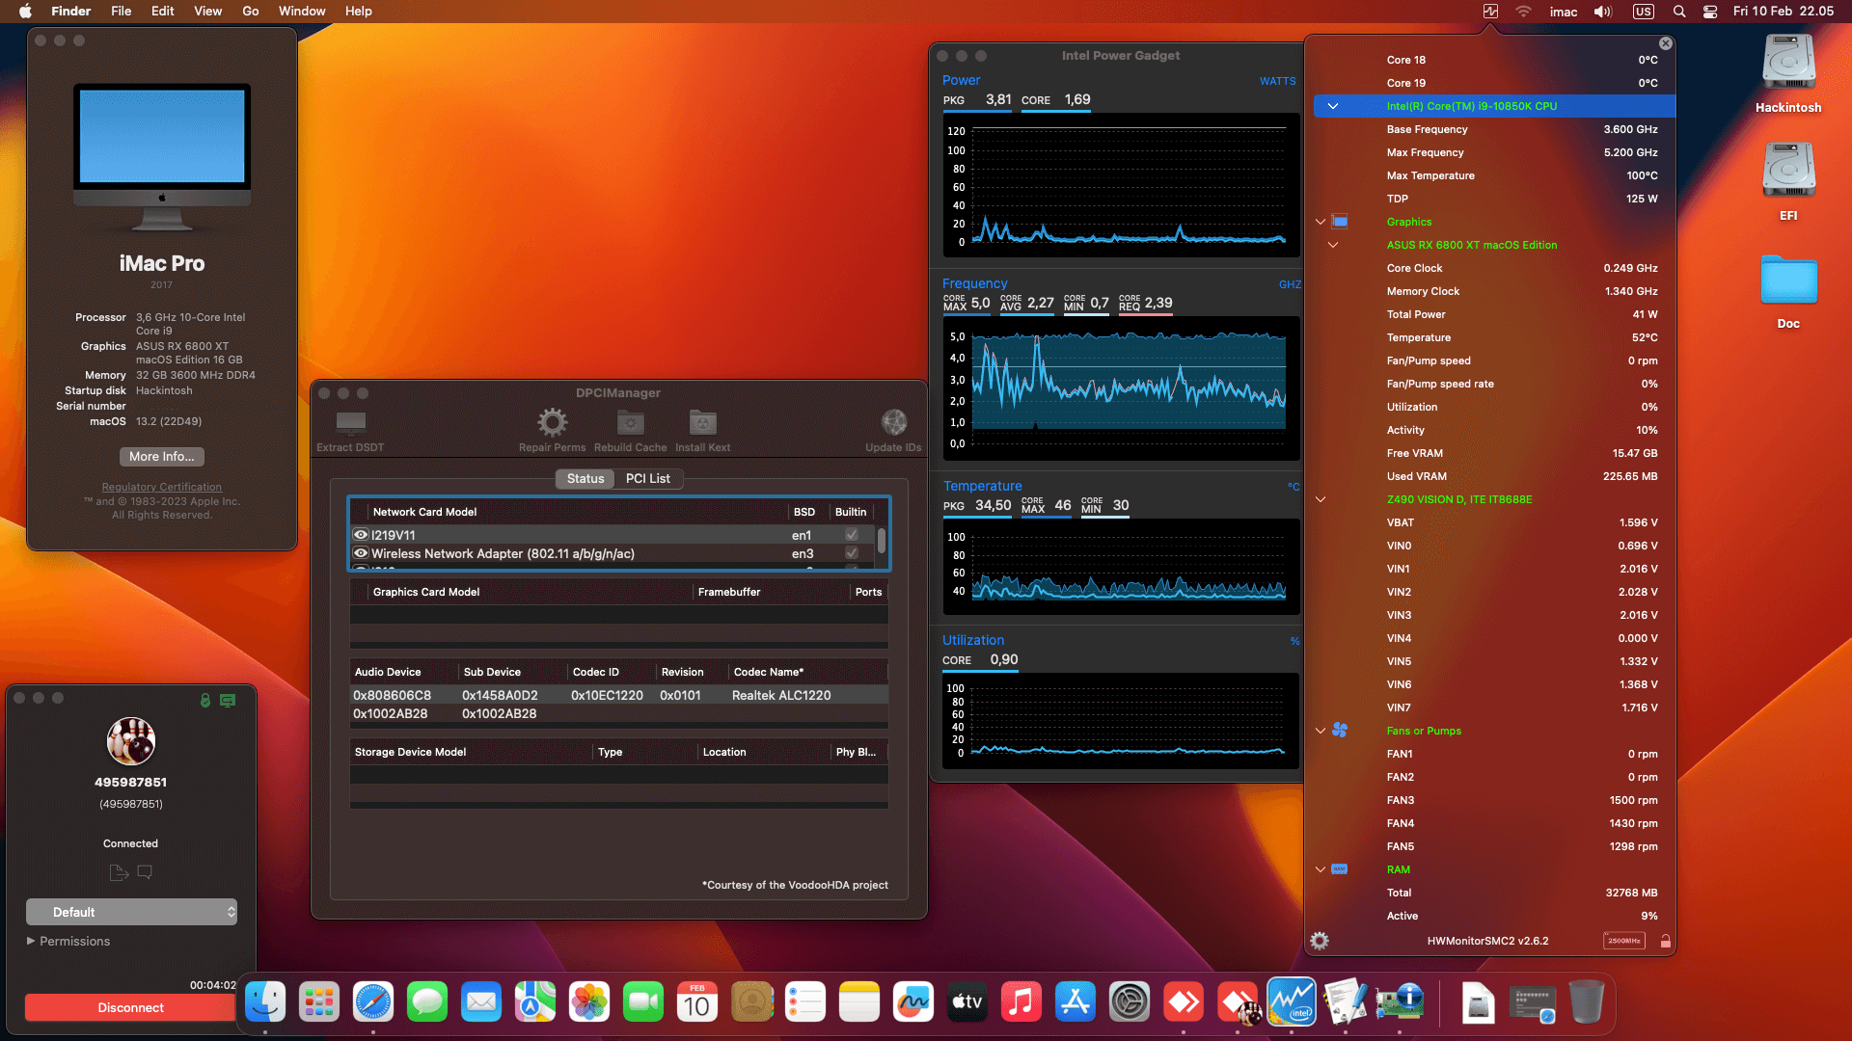Click the Hackintool screwdriver icon in the Dock
Viewport: 1852px width, 1041px height.
pyautogui.click(x=1346, y=1002)
